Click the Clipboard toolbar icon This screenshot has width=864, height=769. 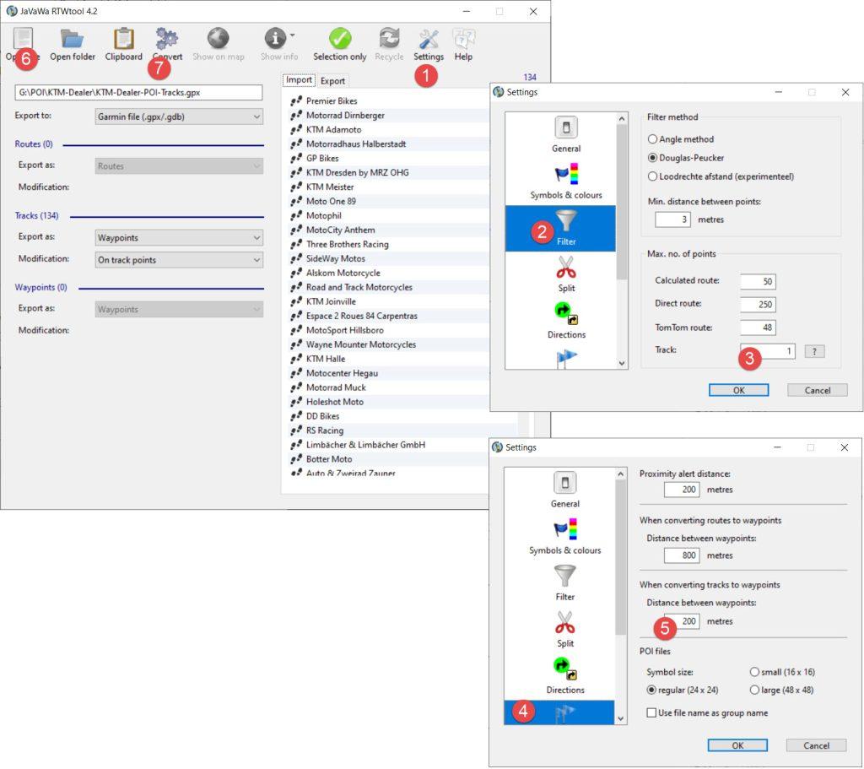click(123, 40)
